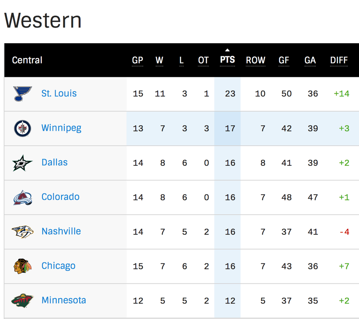Viewport: 359px width, 319px height.
Task: Open the Winnipeg team link
Action: point(61,128)
